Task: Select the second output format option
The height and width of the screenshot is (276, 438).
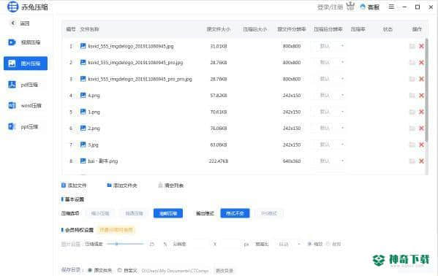Action: [269, 213]
